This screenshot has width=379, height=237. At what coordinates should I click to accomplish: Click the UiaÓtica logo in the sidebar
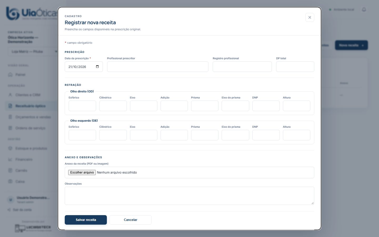click(32, 13)
